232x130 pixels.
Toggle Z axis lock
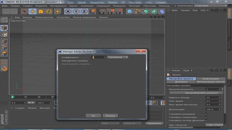click(x=84, y=12)
